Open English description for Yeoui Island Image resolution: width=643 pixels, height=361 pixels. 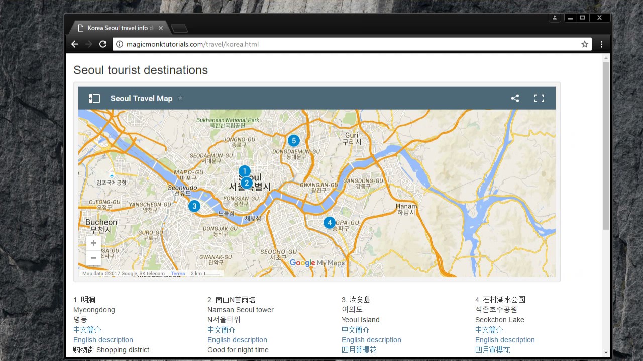(x=371, y=340)
